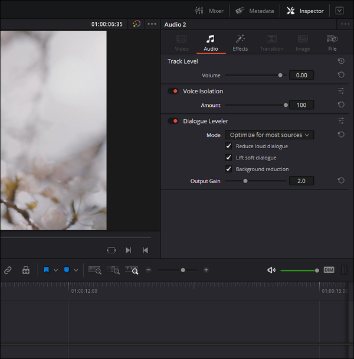Open the Dialogue Leveler Mode dropdown
This screenshot has height=359, width=354.
[269, 135]
